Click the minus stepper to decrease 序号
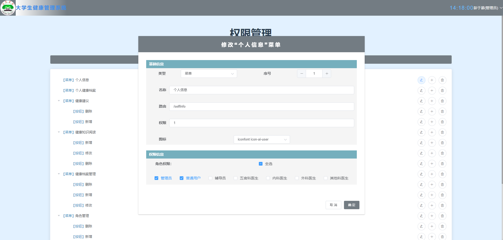The width and height of the screenshot is (503, 240). [301, 73]
